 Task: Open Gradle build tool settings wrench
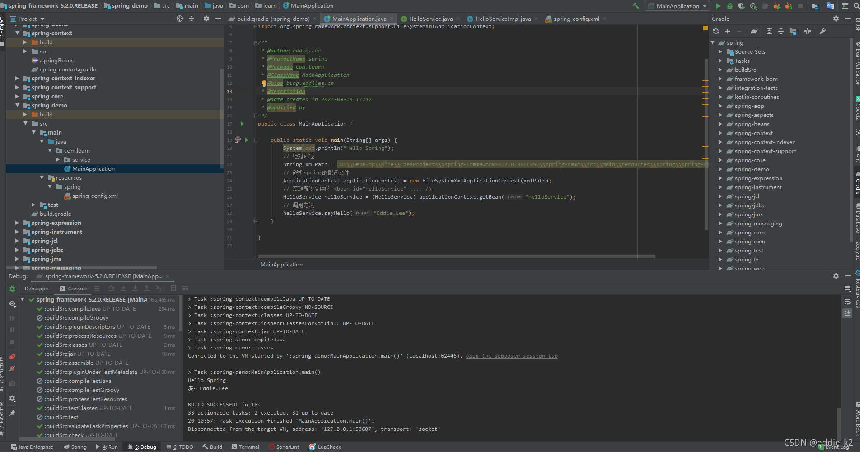pos(823,31)
